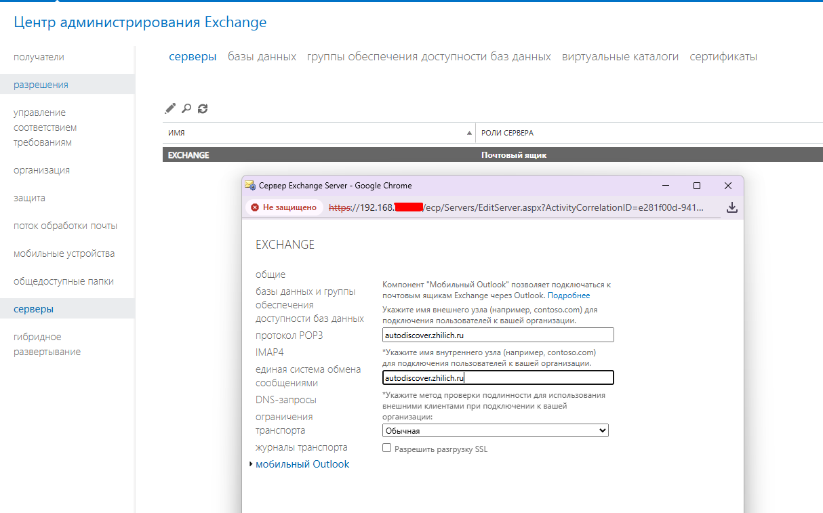
Task: Click the 'Не защищено' security warning icon
Action: [255, 207]
